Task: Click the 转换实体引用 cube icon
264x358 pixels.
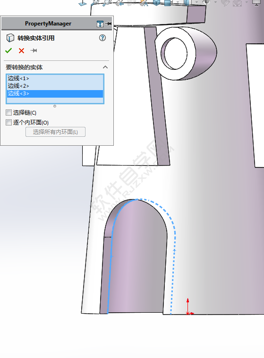Action: click(x=10, y=38)
